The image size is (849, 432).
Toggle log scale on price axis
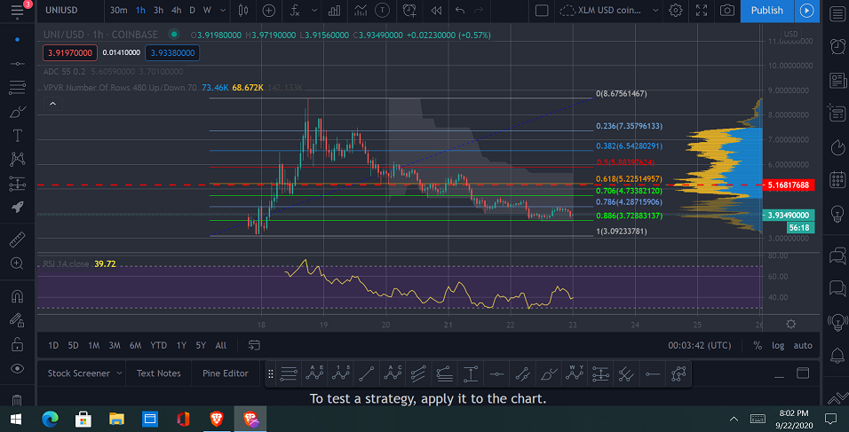[778, 345]
